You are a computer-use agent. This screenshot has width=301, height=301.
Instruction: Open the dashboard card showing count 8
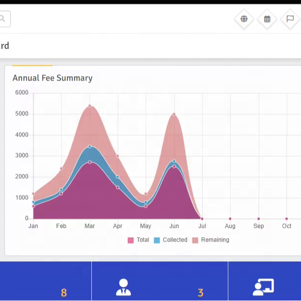click(x=46, y=281)
